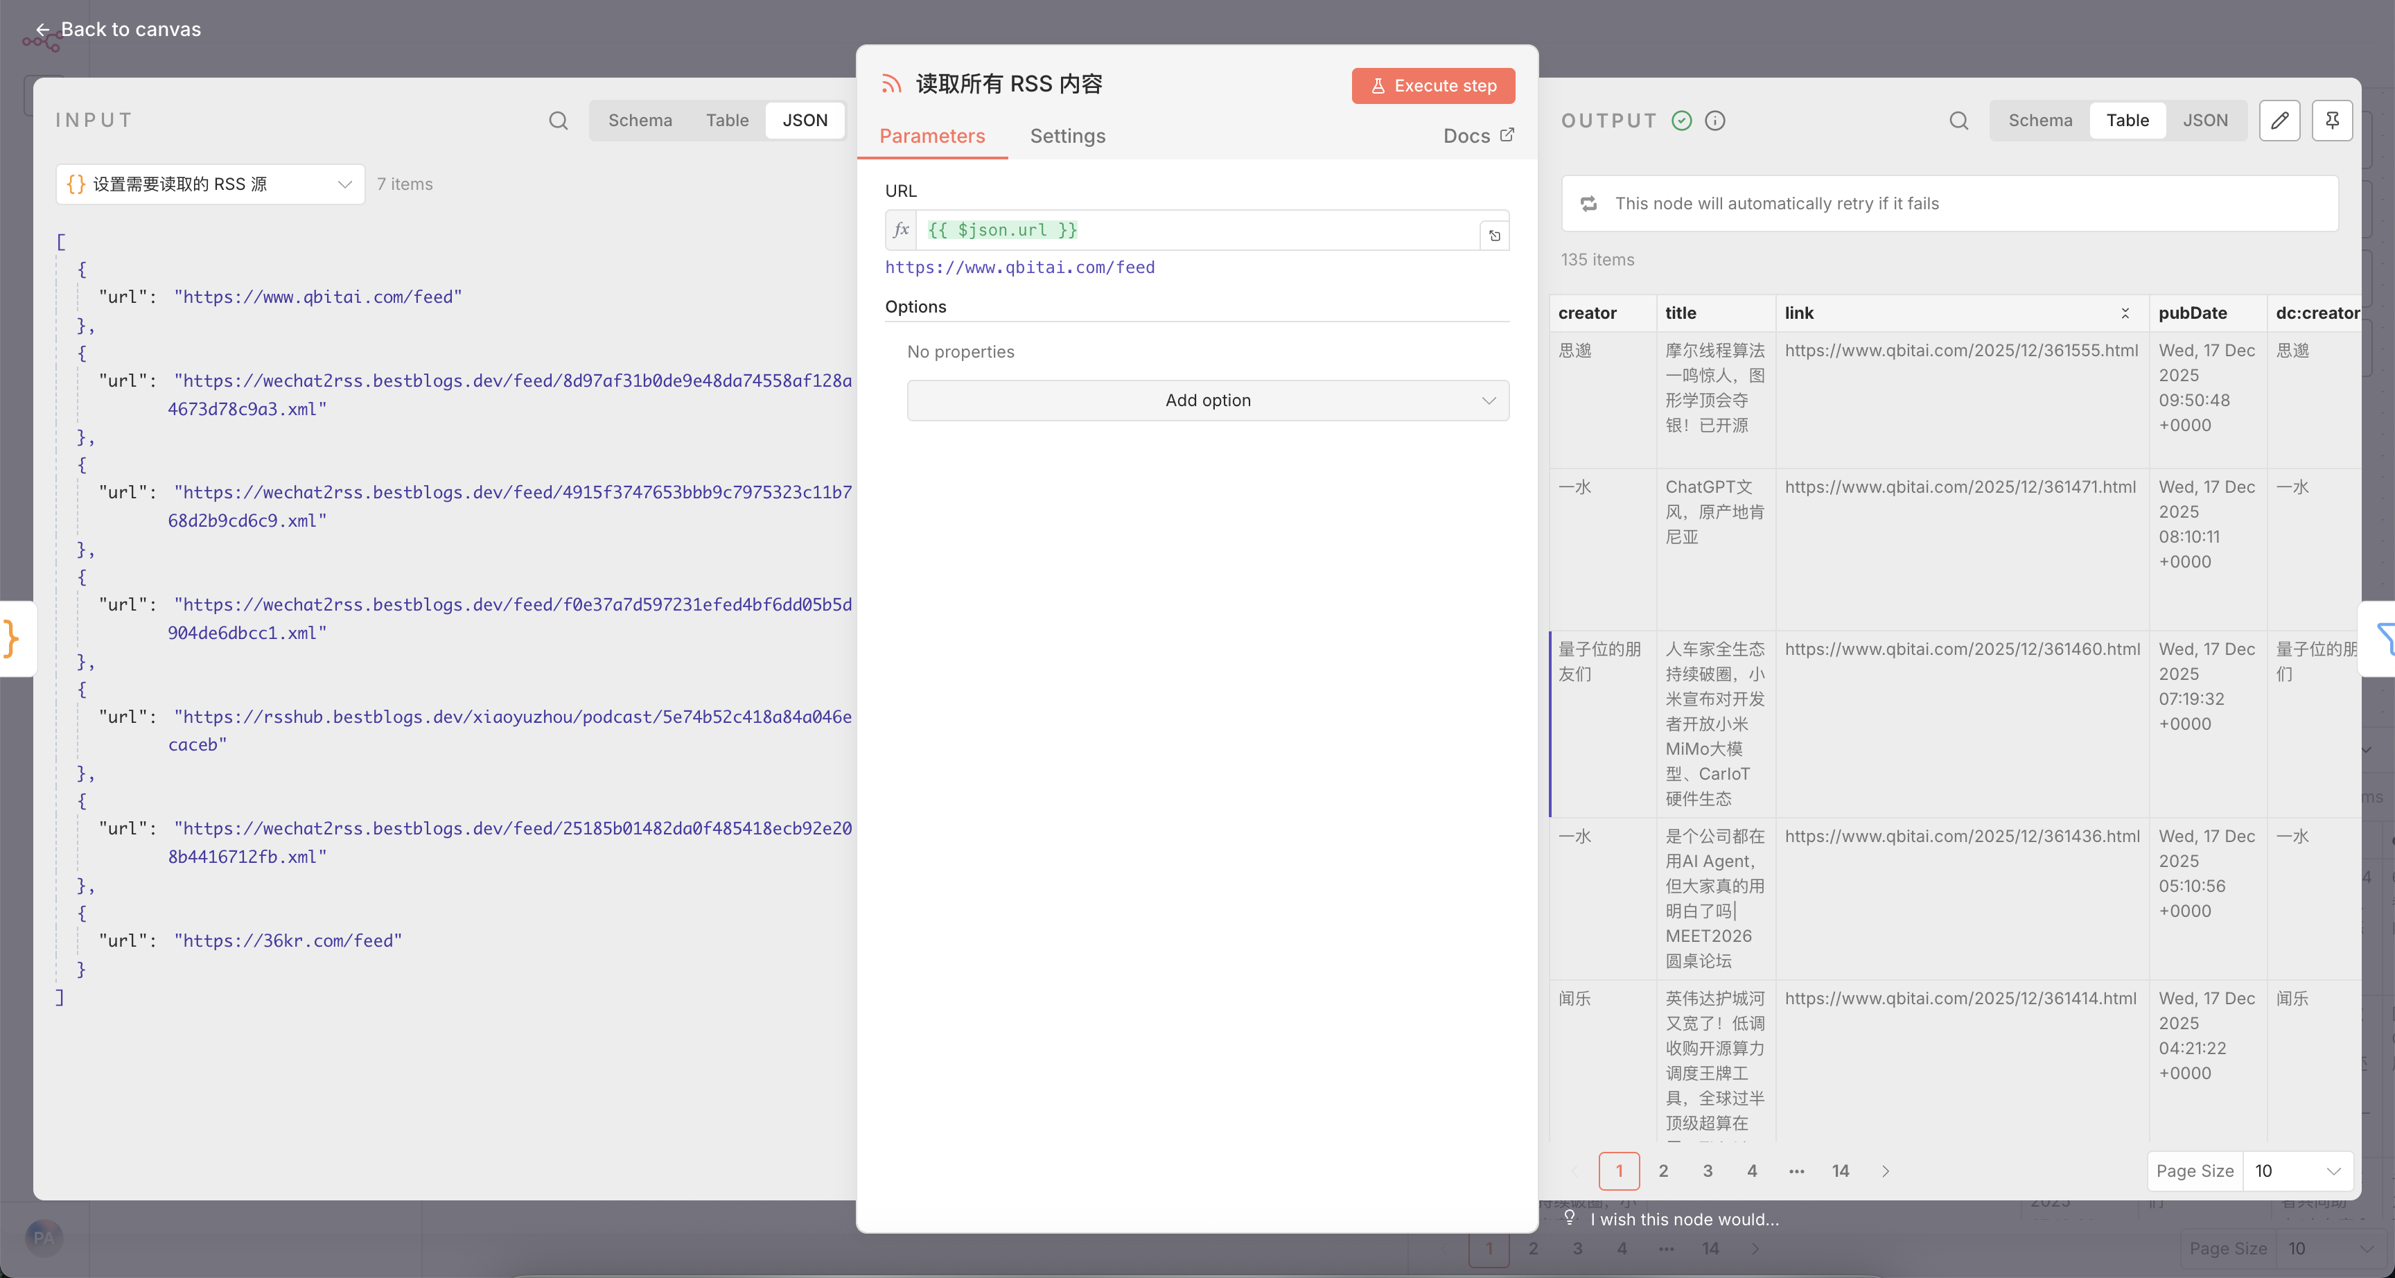Switch OUTPUT view to JSON
This screenshot has width=2395, height=1278.
point(2204,120)
